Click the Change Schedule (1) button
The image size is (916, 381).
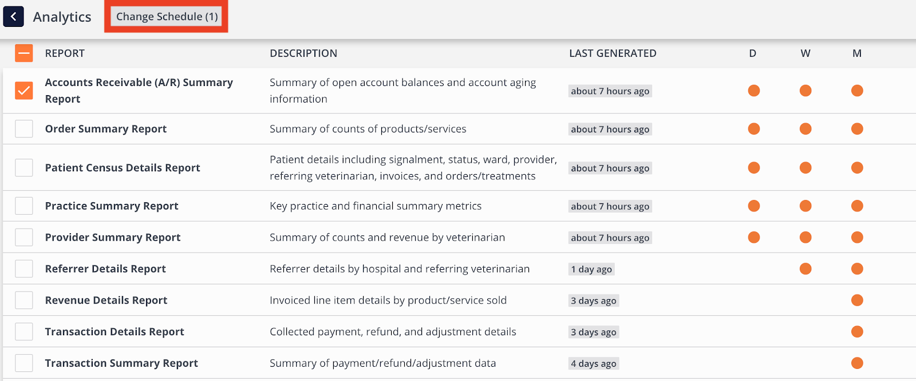click(x=167, y=17)
